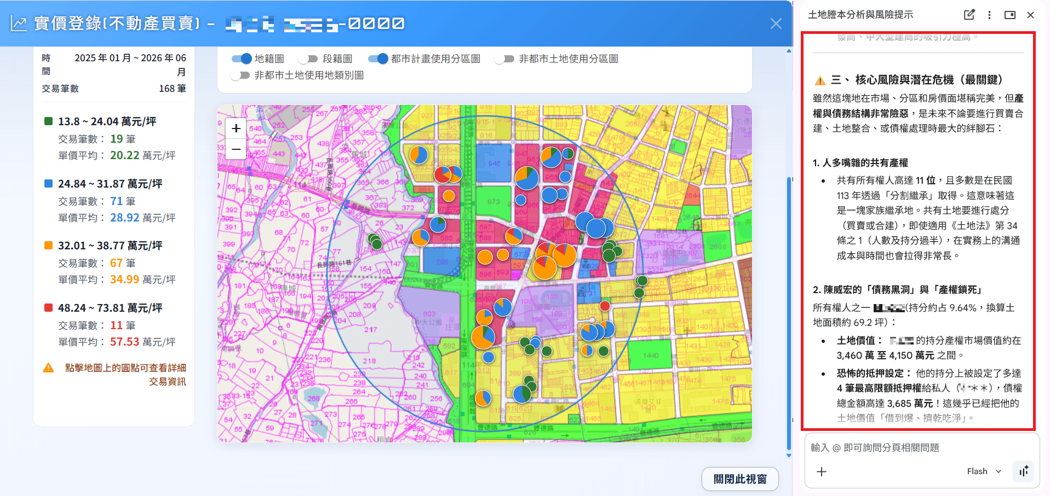Screen dimensions: 1050x496
Task: Click the orange 32.01 ~ 38.77 legend swatch
Action: [48, 246]
